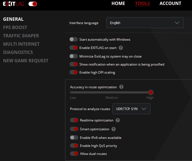Click the accuracy slider red handle

point(151,92)
